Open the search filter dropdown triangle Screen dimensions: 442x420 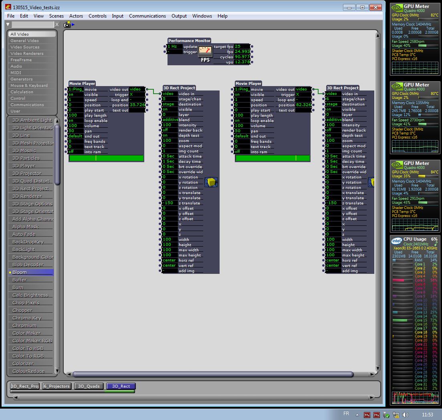(x=8, y=24)
